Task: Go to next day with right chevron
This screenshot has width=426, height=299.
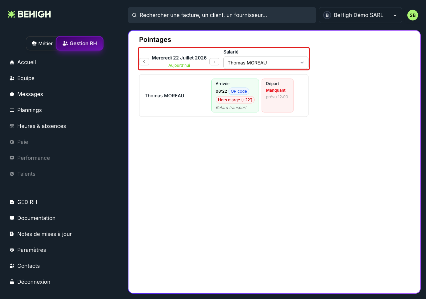Action: click(x=214, y=62)
